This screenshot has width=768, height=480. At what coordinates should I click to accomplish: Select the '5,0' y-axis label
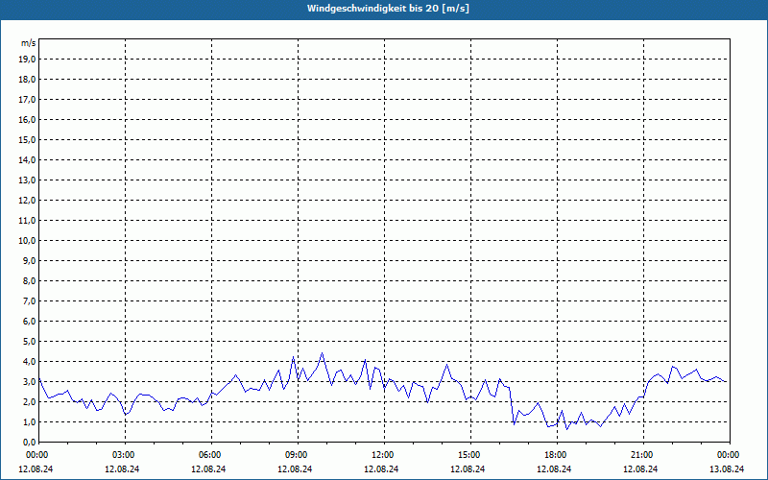tap(29, 341)
